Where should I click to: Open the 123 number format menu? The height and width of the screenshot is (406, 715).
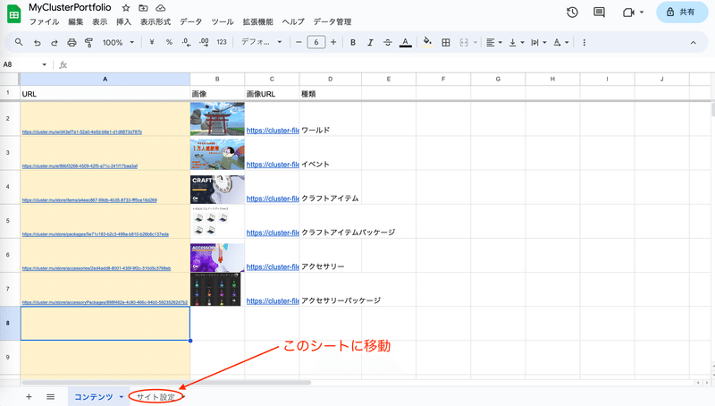click(x=222, y=42)
